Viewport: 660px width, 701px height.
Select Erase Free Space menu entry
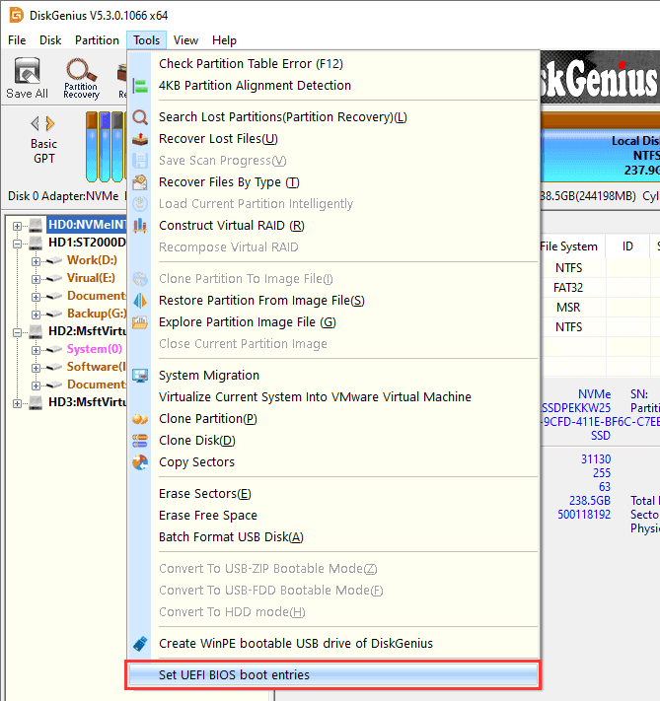(207, 516)
